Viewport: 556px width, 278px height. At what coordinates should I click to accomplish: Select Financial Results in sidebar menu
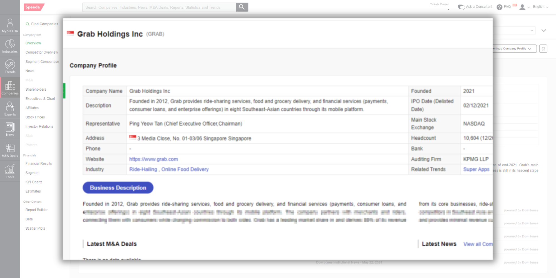pyautogui.click(x=39, y=163)
